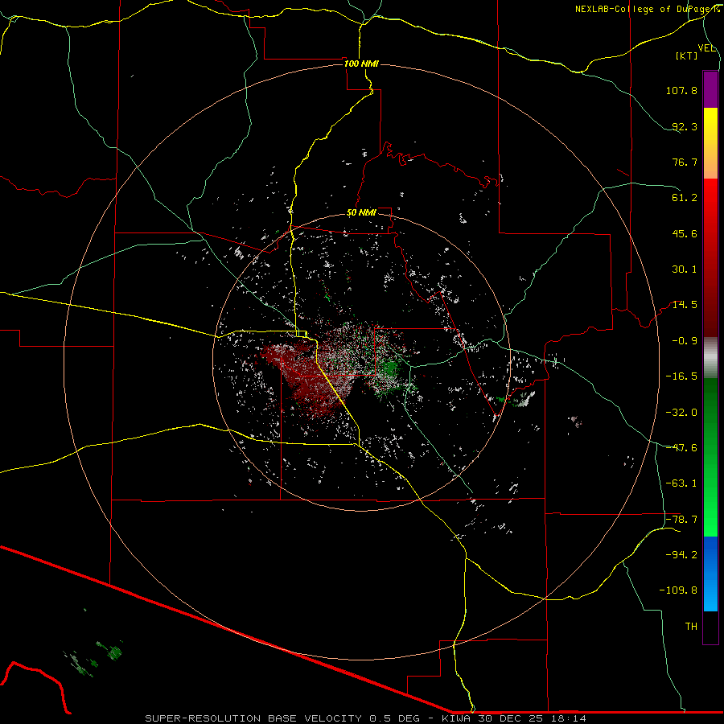
Task: Click the yellow-orange segment of the color bar
Action: tap(710, 143)
